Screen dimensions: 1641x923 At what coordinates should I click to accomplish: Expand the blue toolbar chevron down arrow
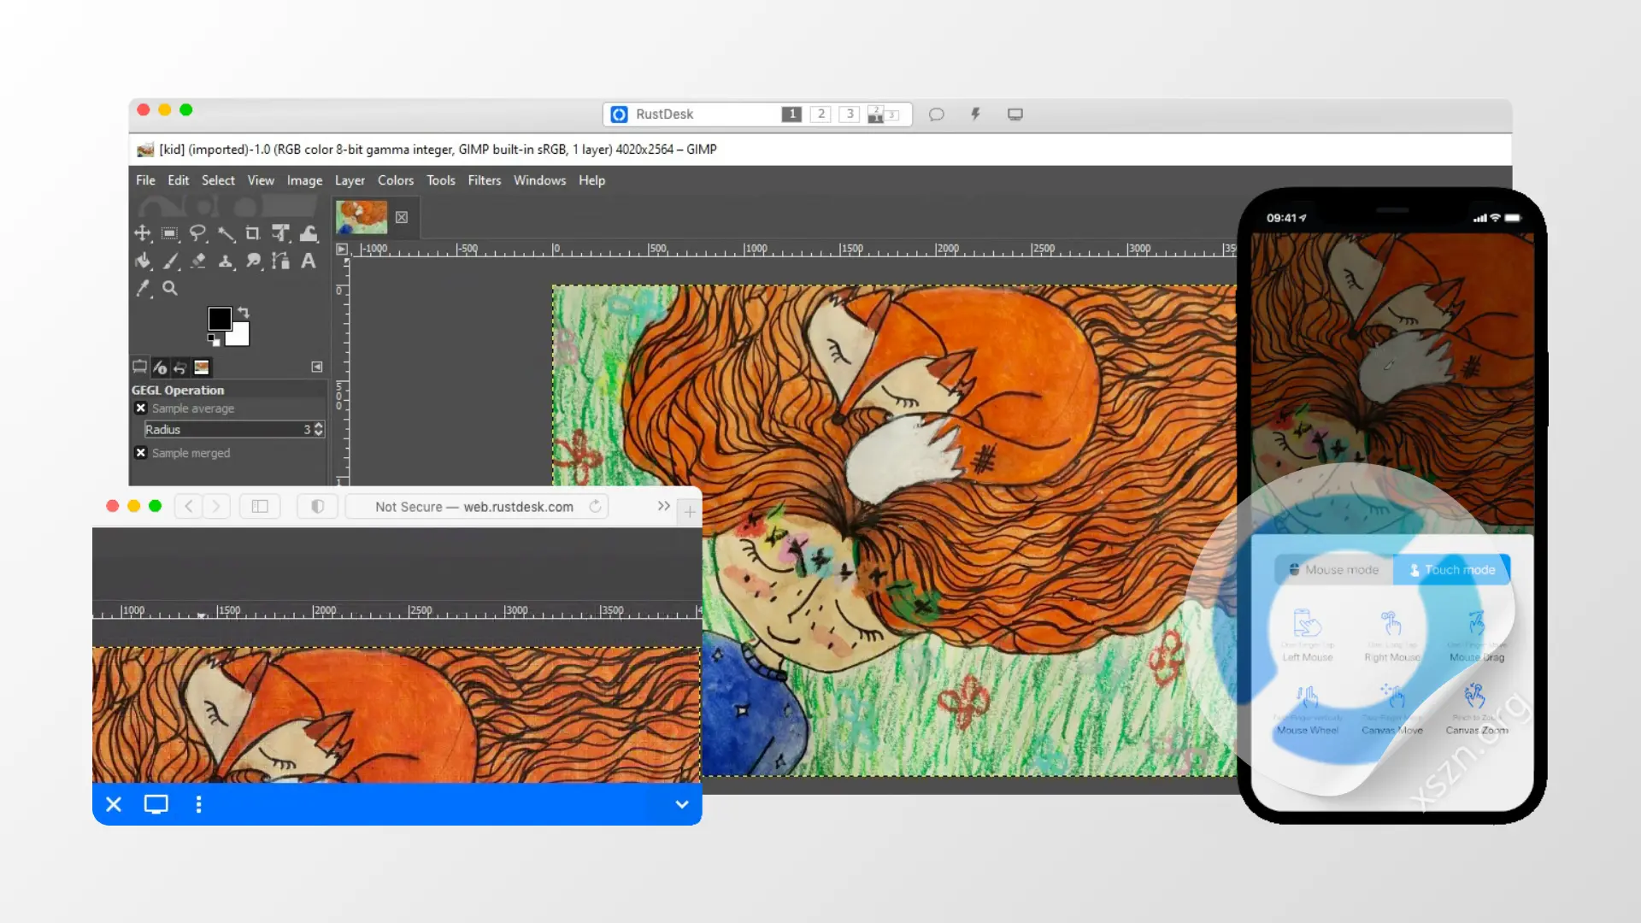(x=682, y=804)
